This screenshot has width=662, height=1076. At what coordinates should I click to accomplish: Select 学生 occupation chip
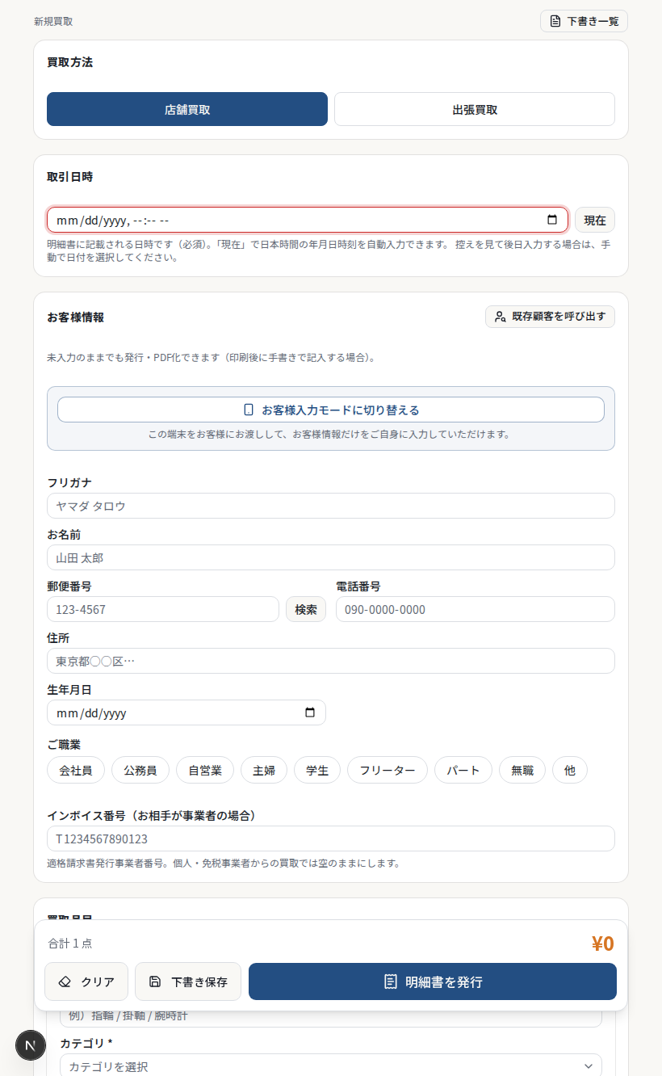coord(317,770)
